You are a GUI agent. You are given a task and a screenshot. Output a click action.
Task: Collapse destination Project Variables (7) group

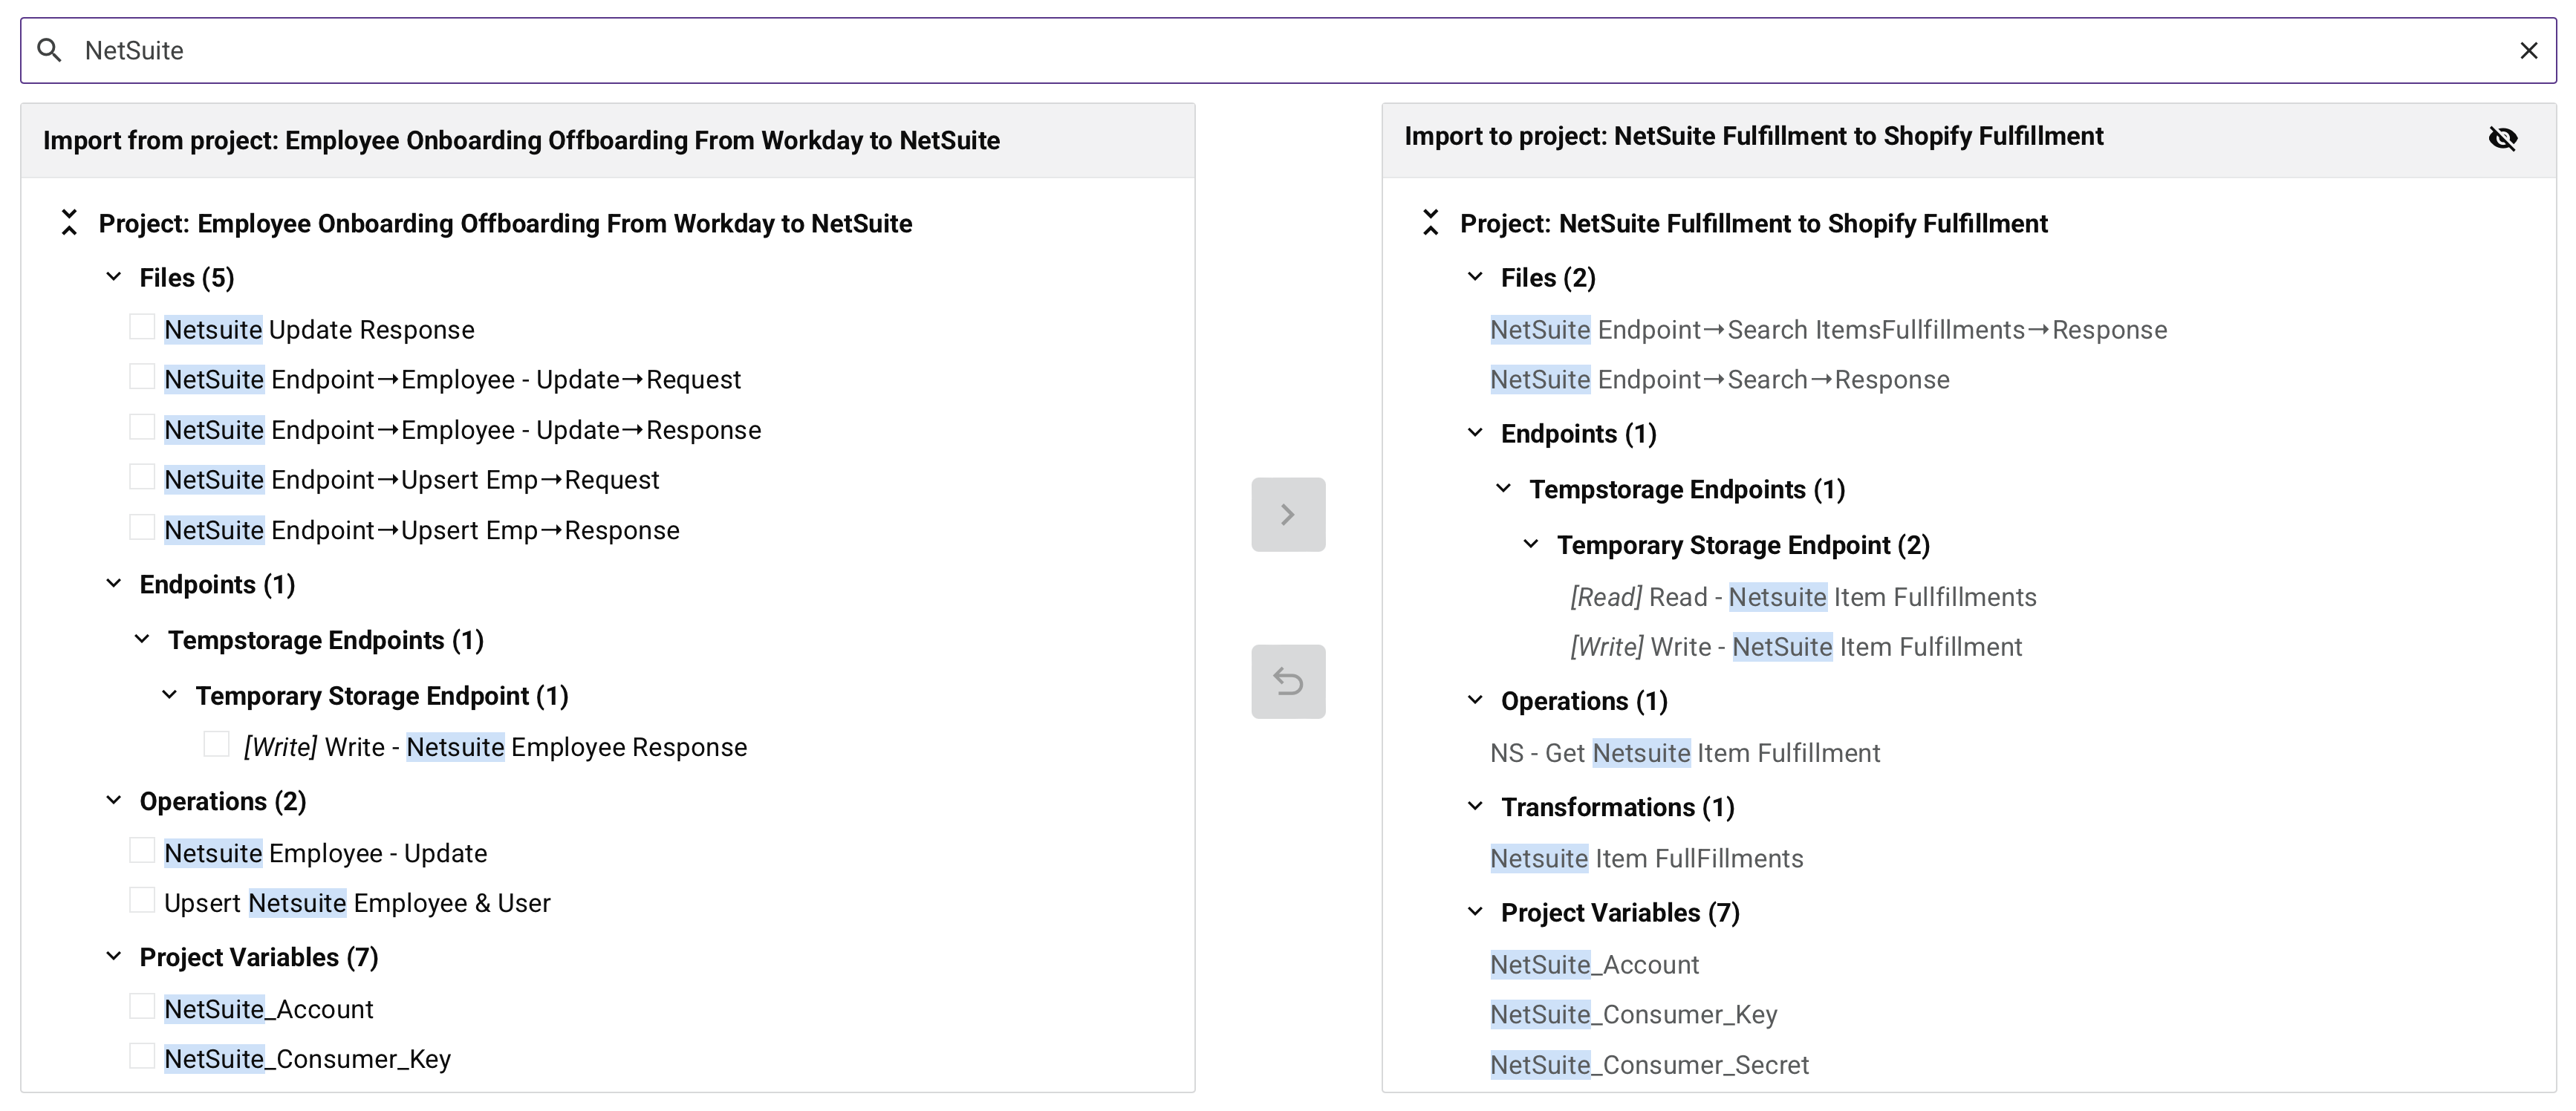point(1475,912)
